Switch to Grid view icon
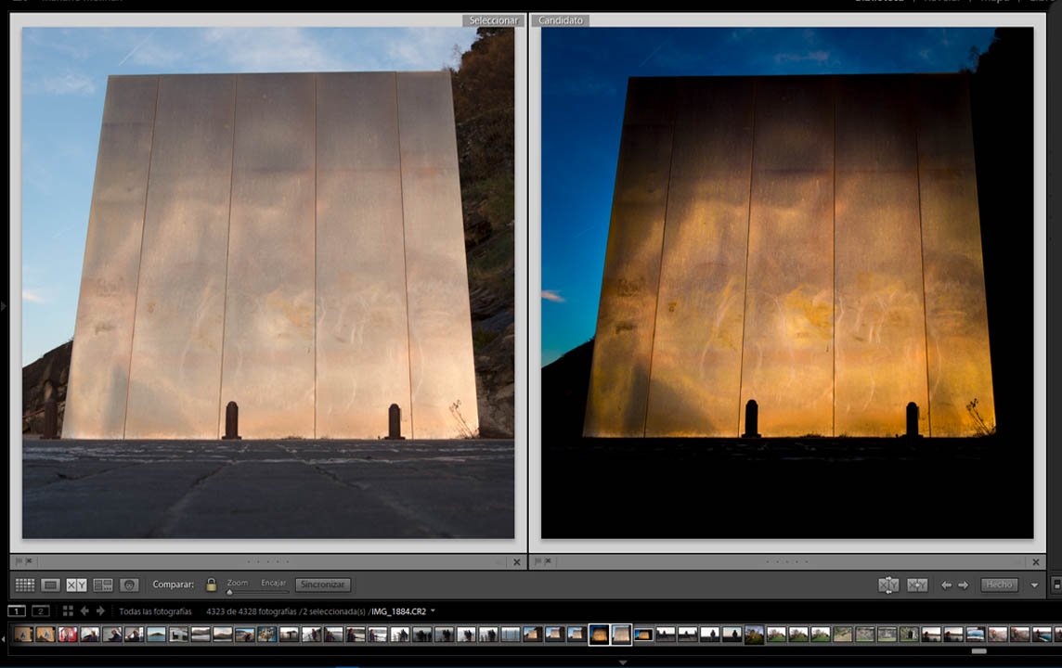 (25, 584)
